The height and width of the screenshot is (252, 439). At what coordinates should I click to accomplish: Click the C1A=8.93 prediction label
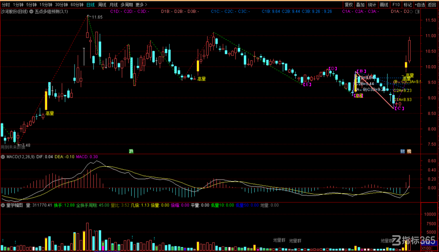pos(403,100)
